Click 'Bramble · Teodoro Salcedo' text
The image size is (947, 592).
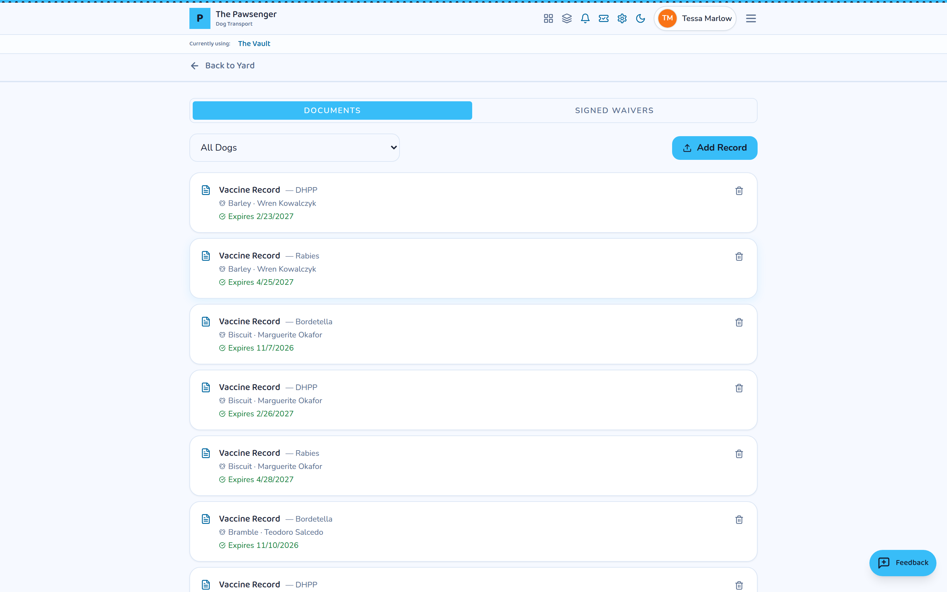pyautogui.click(x=276, y=532)
